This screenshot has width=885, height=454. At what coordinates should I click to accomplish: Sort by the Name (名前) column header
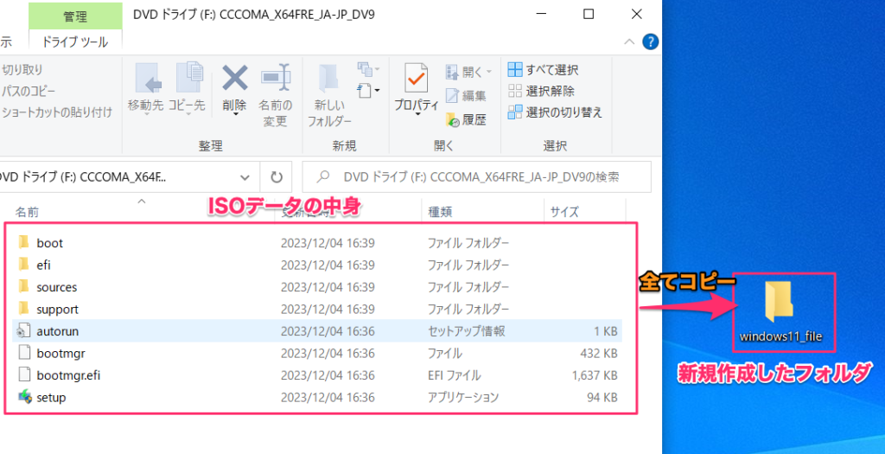click(x=27, y=213)
